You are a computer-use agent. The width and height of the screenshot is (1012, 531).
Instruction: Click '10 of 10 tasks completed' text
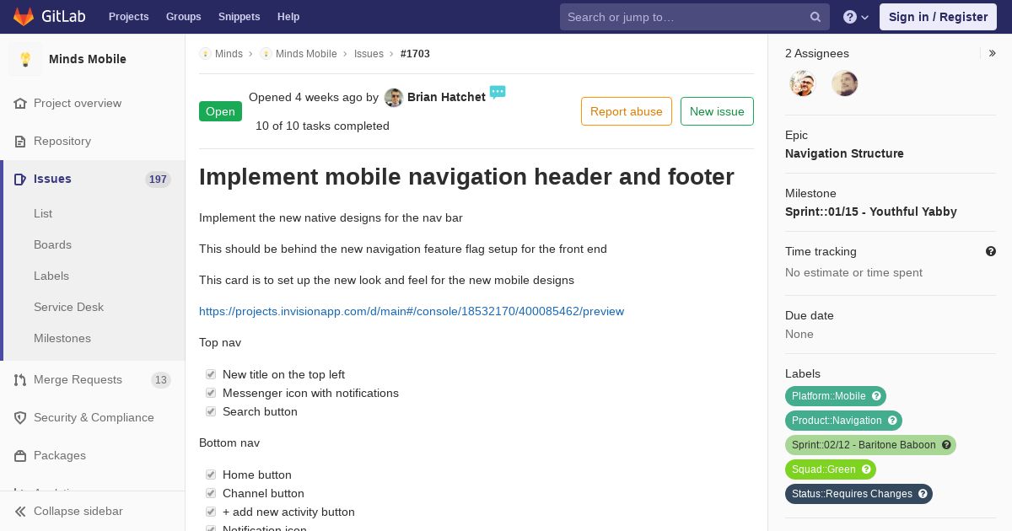(x=322, y=126)
